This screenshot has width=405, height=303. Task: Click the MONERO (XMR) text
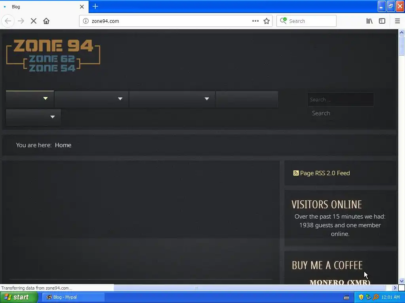[340, 282]
